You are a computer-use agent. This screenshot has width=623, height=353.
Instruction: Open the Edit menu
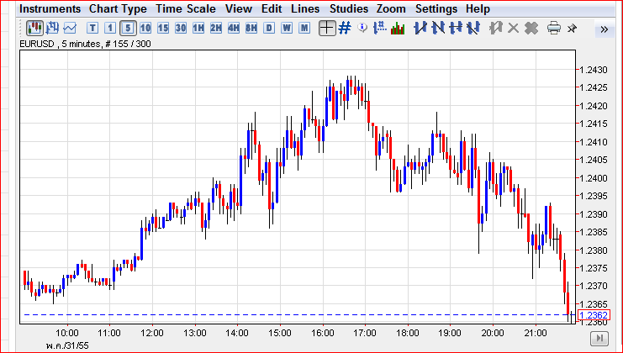pos(272,8)
